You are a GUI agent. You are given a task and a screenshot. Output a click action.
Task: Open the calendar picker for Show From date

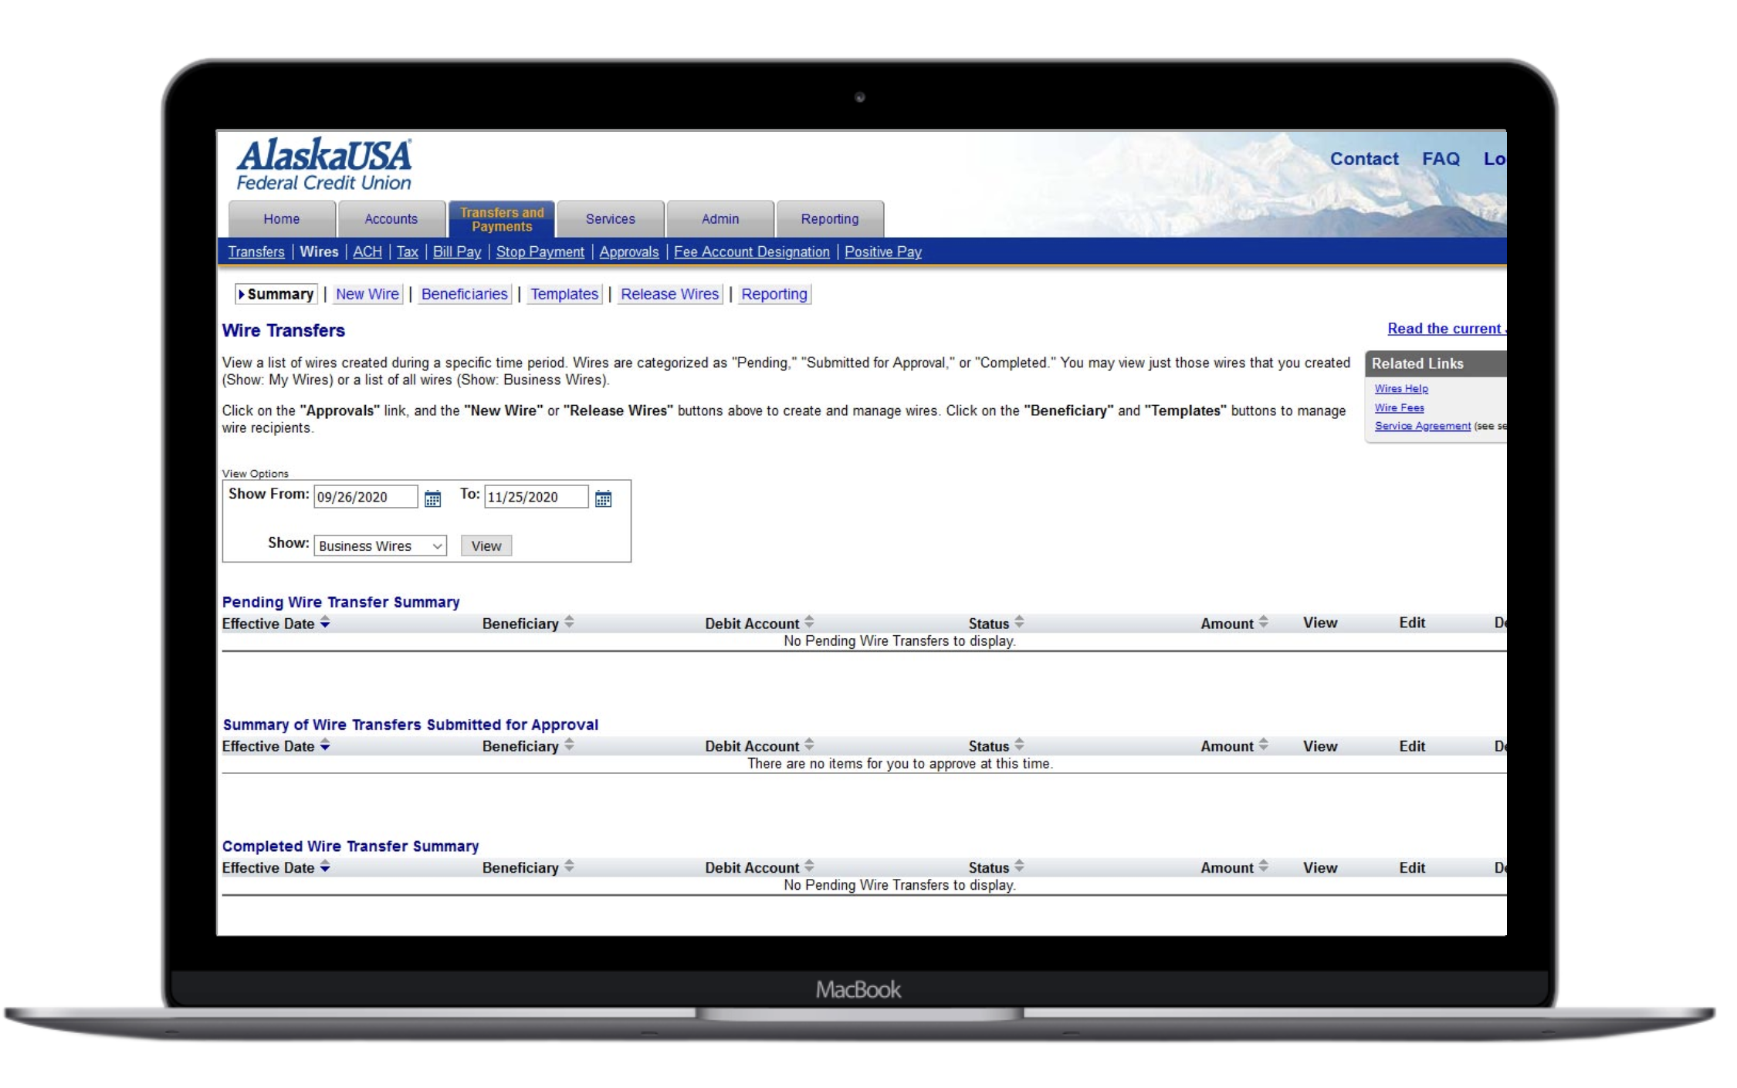433,498
